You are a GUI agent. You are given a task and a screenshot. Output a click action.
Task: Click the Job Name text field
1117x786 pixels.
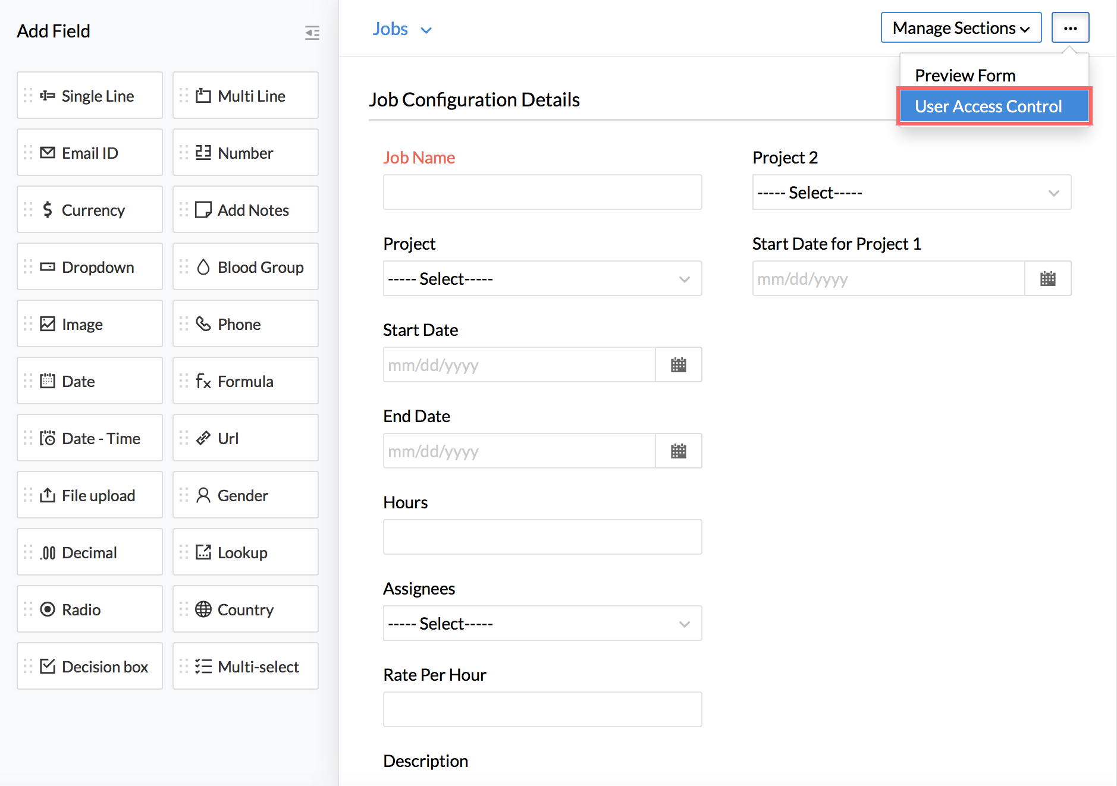point(542,193)
